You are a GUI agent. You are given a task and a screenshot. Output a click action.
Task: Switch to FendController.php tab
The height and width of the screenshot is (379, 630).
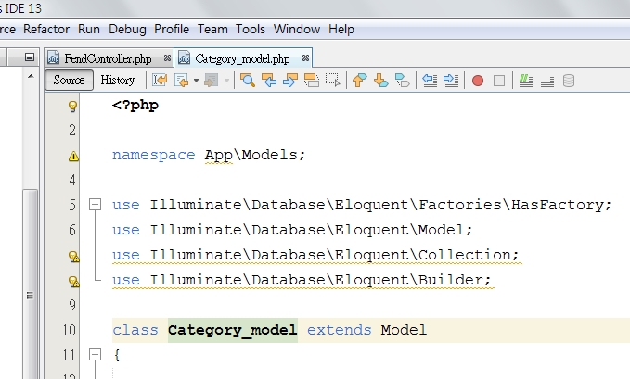(x=108, y=59)
